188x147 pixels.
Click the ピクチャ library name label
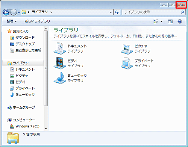click(141, 46)
